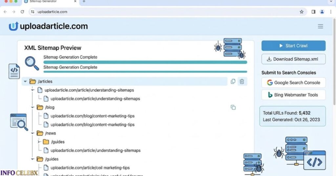Start the crawl with Start Crawl button
This screenshot has height=176, width=336.
pos(293,46)
